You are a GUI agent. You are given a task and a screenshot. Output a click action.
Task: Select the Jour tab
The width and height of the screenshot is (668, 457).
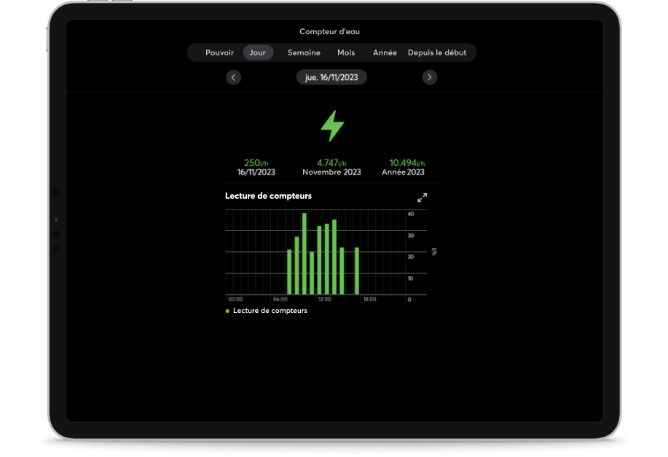(x=258, y=52)
